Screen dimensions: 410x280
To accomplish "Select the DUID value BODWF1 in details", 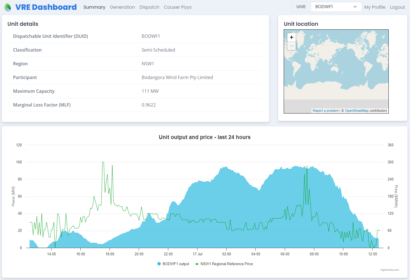I will [151, 36].
